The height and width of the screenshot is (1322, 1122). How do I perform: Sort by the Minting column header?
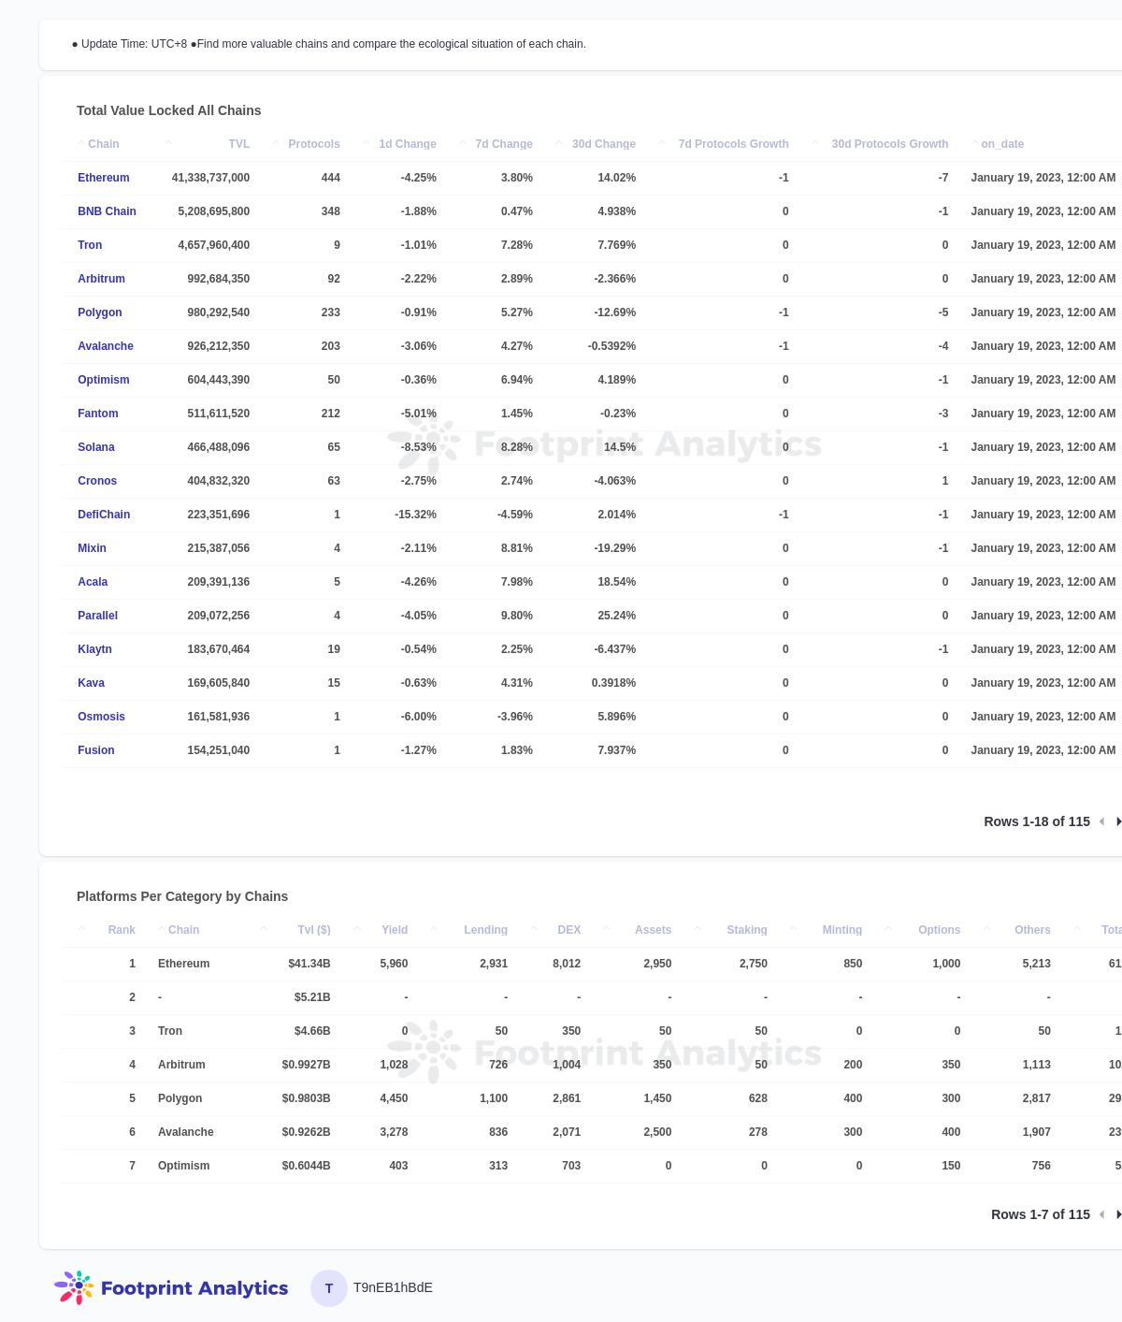coord(841,930)
